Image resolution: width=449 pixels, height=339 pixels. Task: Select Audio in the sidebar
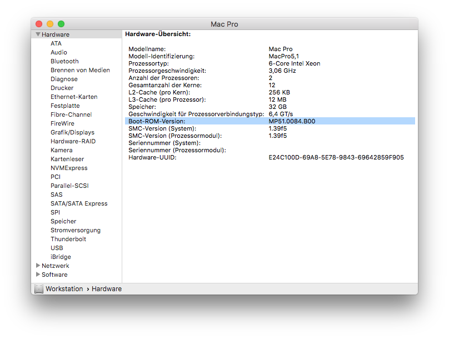pyautogui.click(x=59, y=52)
